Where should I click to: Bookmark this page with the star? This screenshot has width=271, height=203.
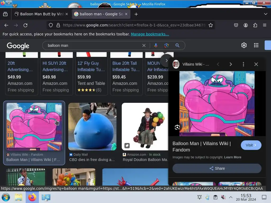[x=210, y=25]
